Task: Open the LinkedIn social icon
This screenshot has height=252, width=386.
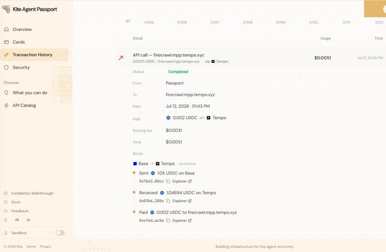Action: pyautogui.click(x=28, y=220)
